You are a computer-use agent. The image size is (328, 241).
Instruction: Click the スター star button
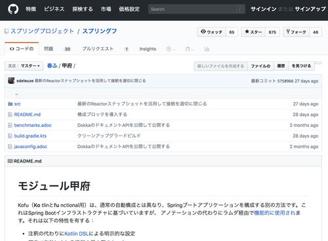click(253, 32)
